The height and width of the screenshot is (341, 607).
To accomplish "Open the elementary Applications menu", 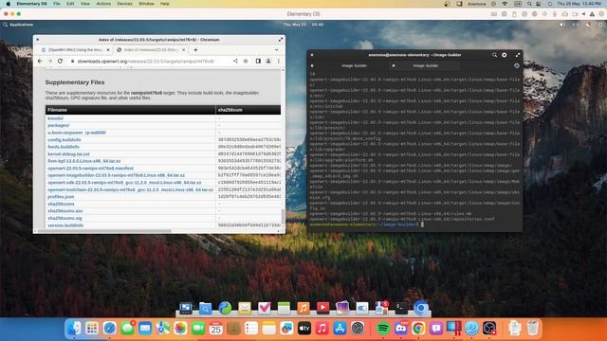I will click(x=18, y=25).
